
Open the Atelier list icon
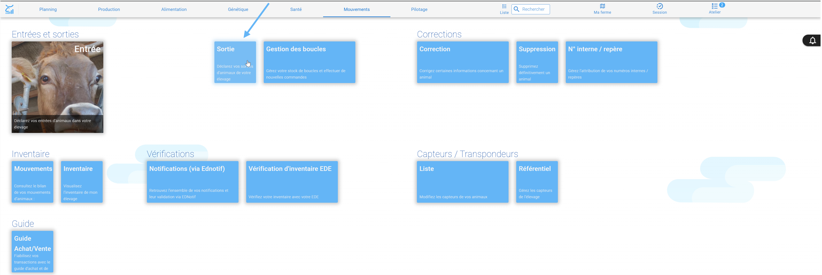[x=714, y=6]
